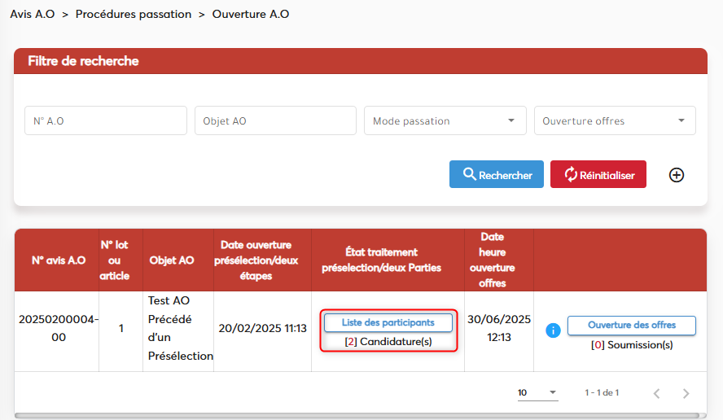The height and width of the screenshot is (420, 723).
Task: Focus the N° A.O input field
Action: point(106,120)
